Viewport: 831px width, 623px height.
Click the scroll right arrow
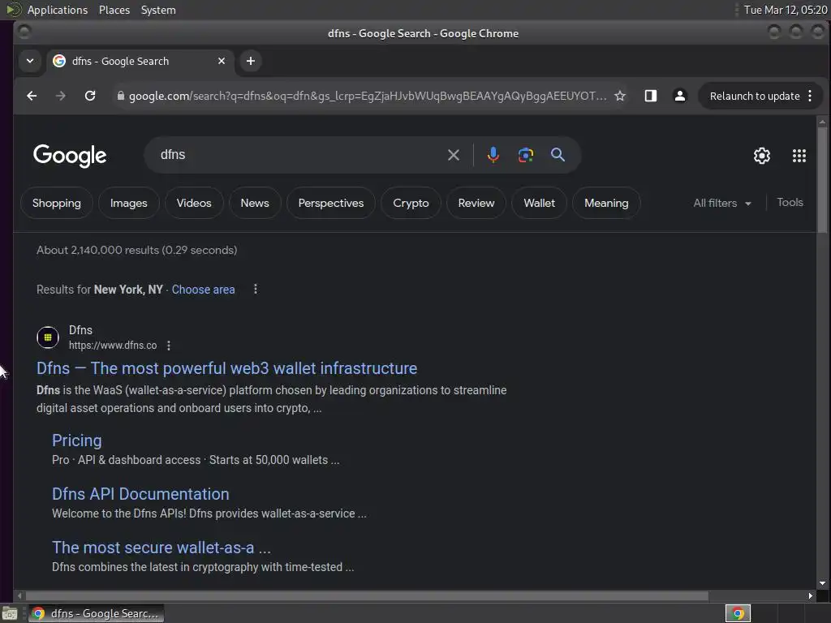click(x=810, y=596)
